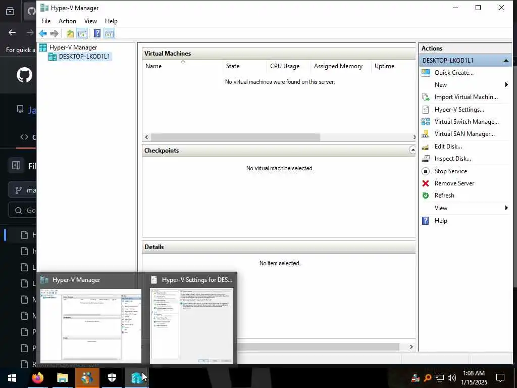Viewport: 517px width, 388px height.
Task: Click the Help action in Actions pane
Action: pyautogui.click(x=440, y=221)
